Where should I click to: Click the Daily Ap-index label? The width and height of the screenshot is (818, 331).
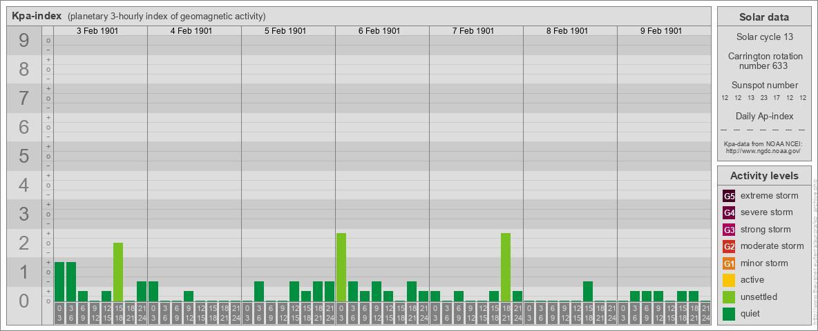coord(764,116)
